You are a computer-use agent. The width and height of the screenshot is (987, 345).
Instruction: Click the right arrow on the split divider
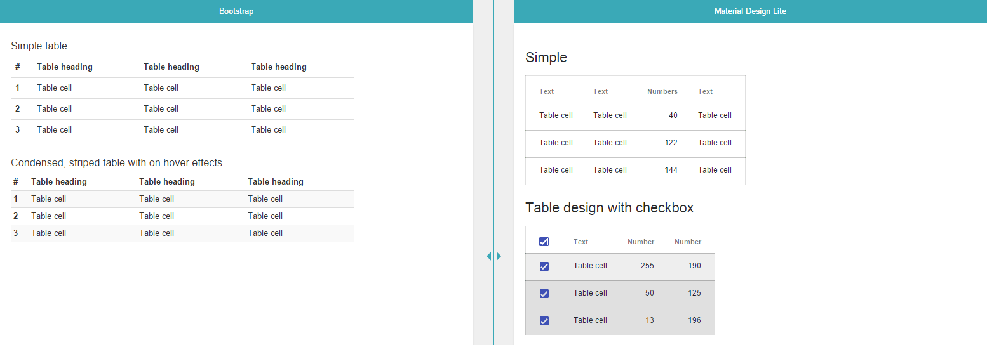click(499, 256)
